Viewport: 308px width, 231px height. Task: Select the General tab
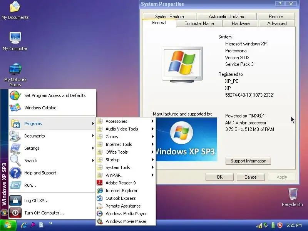tap(159, 23)
